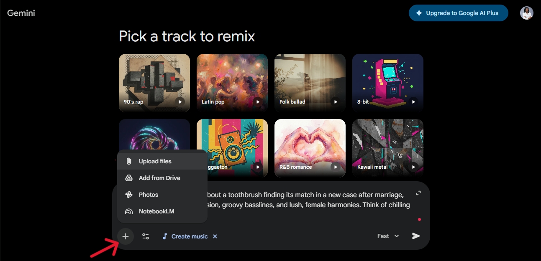The width and height of the screenshot is (541, 261).
Task: Choose Add from Drive option
Action: (159, 178)
